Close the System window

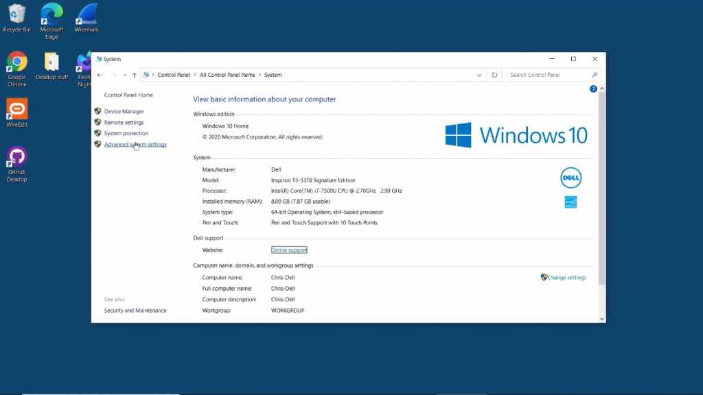coord(595,59)
